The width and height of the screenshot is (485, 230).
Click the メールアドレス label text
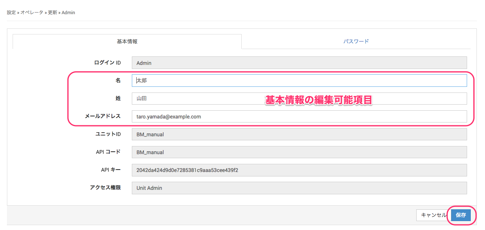103,116
